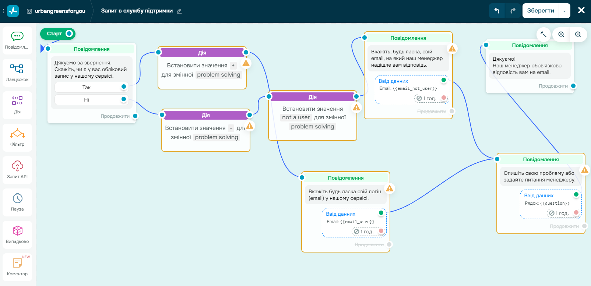Choose the Фільтр block in sidebar
Viewport: 591px width, 286px height.
click(17, 137)
